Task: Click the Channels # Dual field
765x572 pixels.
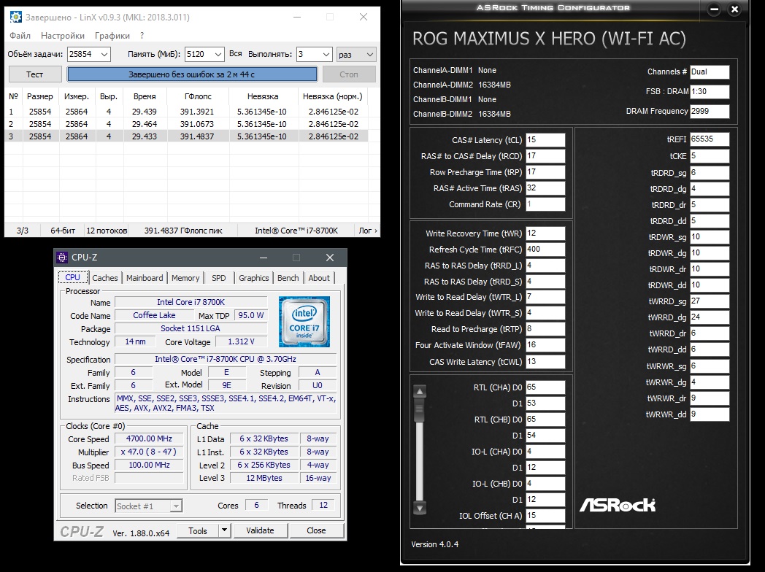Action: [x=710, y=72]
